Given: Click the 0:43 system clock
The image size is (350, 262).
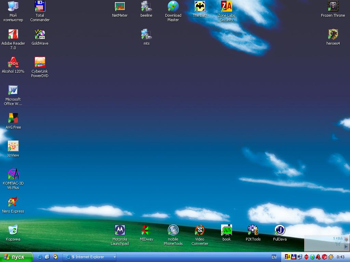Looking at the screenshot, I should pyautogui.click(x=340, y=257).
